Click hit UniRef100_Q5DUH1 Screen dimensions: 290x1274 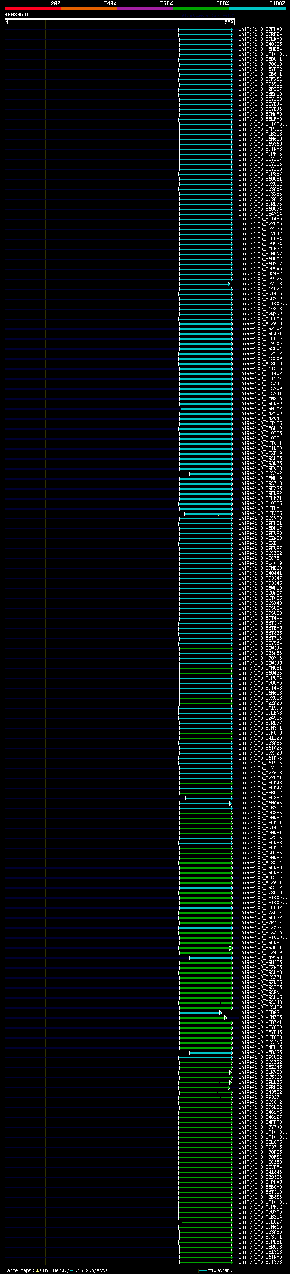[261, 59]
